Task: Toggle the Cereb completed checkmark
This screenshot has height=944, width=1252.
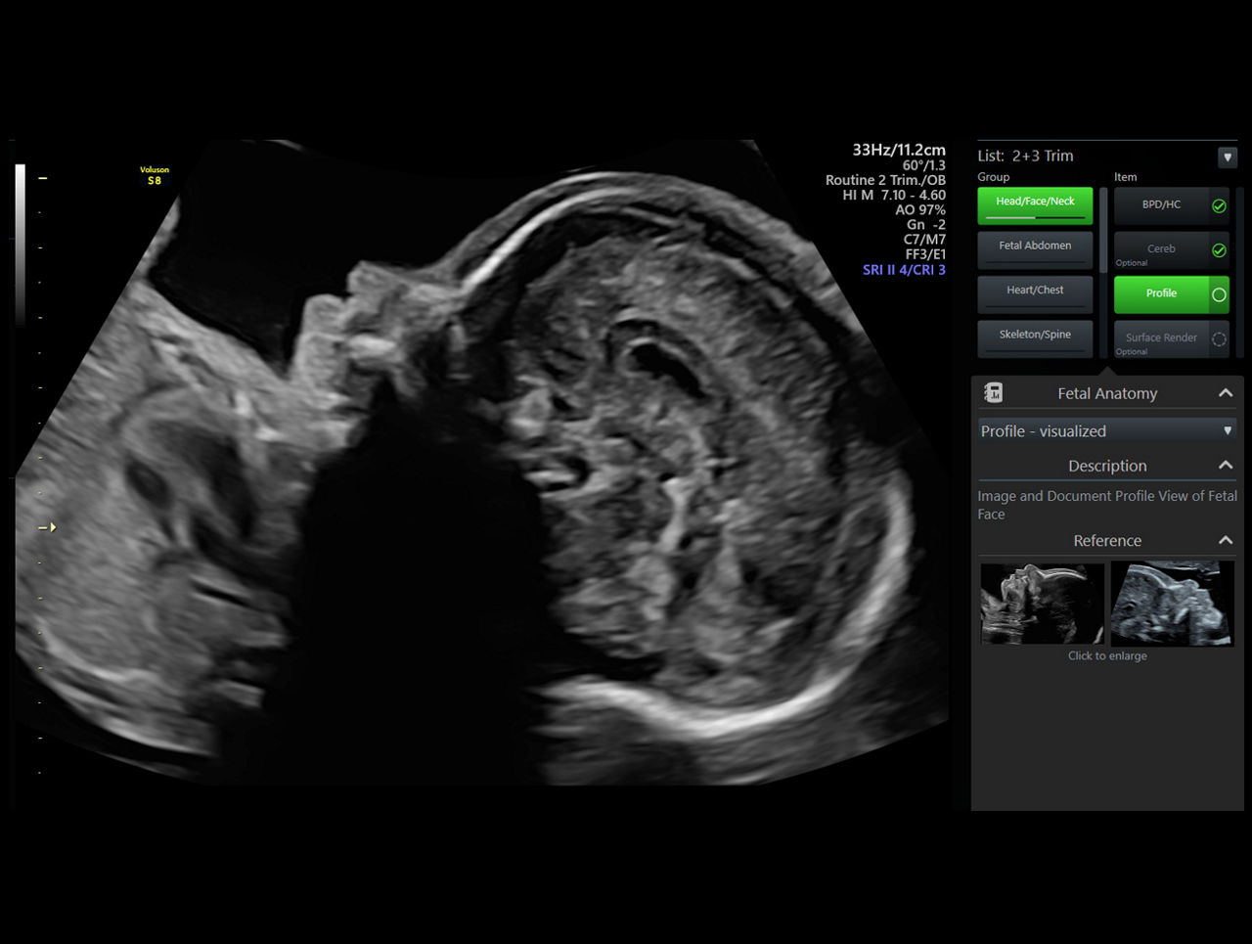Action: [x=1219, y=250]
